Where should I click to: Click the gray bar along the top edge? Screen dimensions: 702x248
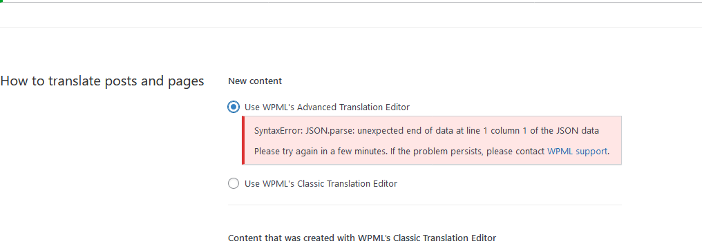351,2
